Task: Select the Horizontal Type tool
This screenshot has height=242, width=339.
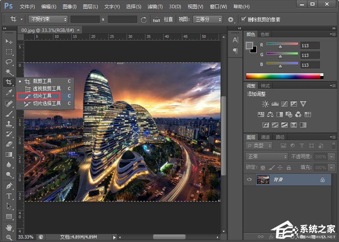Action: [9, 196]
